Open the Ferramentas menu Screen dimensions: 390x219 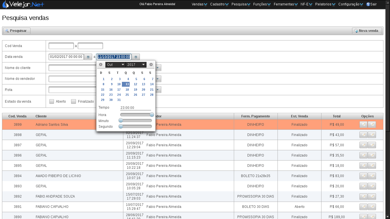click(286, 4)
